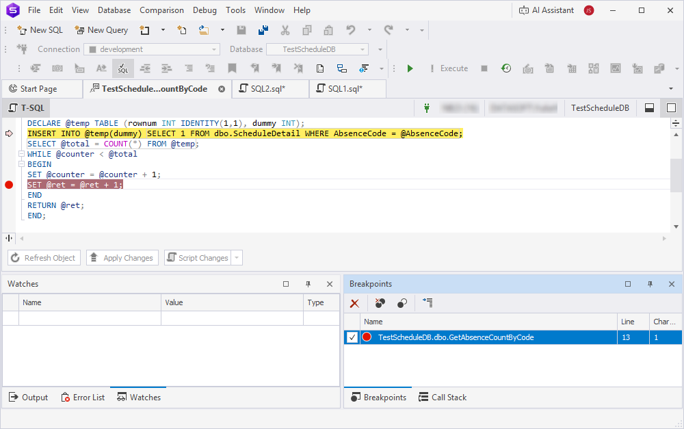Image resolution: width=684 pixels, height=429 pixels.
Task: Click the Delete All Breakpoints icon
Action: point(380,303)
